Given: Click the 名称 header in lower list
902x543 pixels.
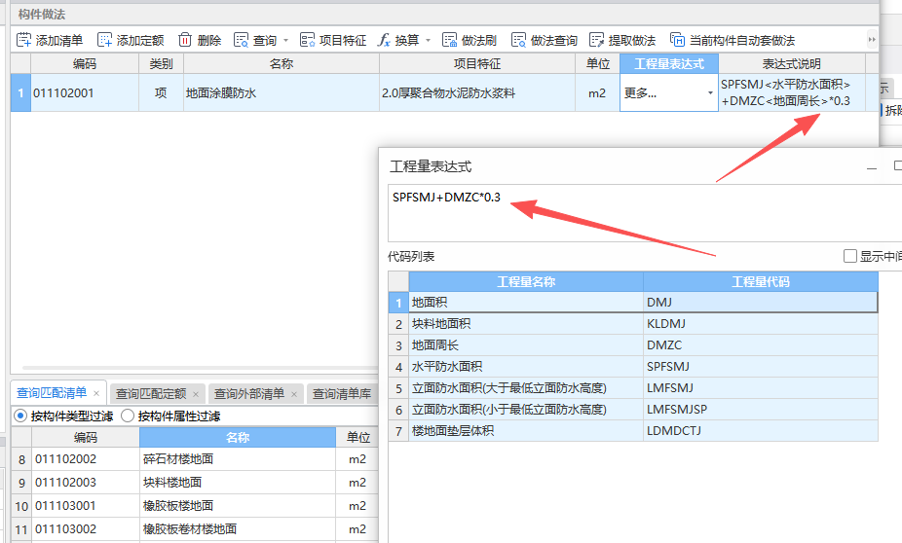Looking at the screenshot, I should 238,437.
